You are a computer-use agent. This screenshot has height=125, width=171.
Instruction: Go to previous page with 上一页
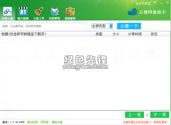134,115
